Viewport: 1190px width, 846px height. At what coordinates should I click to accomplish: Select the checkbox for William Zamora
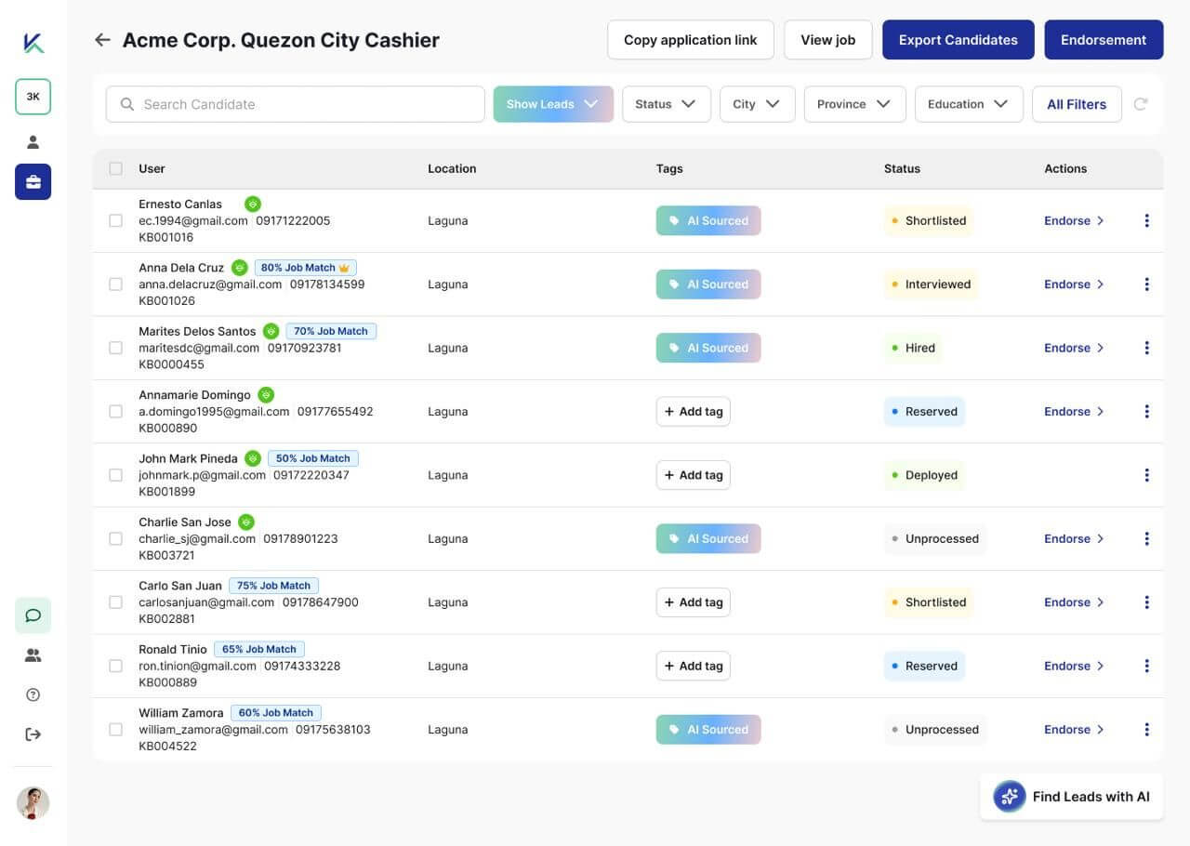(116, 730)
